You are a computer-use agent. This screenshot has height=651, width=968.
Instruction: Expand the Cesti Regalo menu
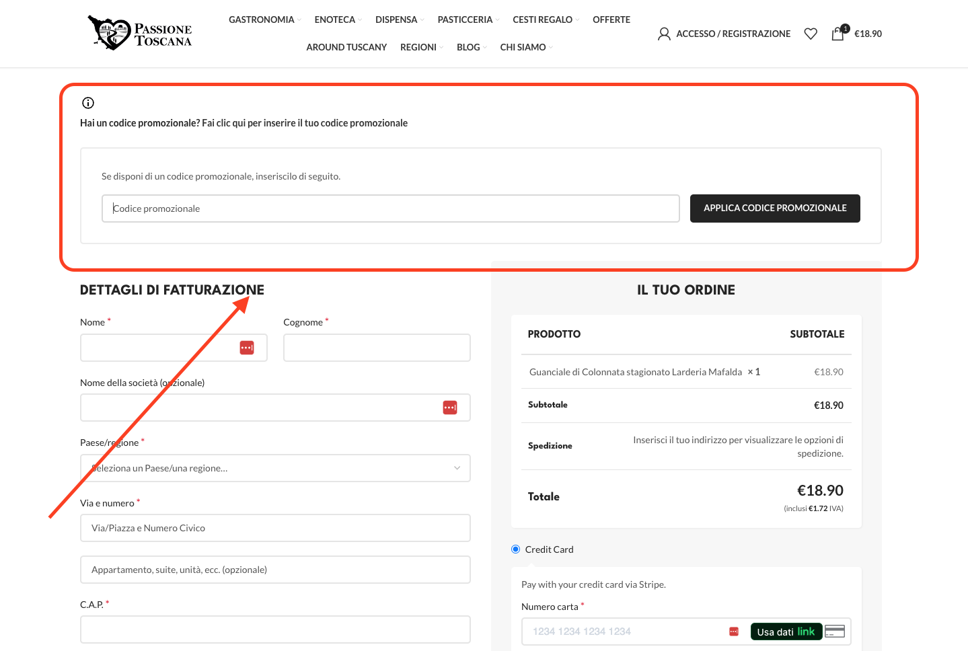(x=546, y=20)
